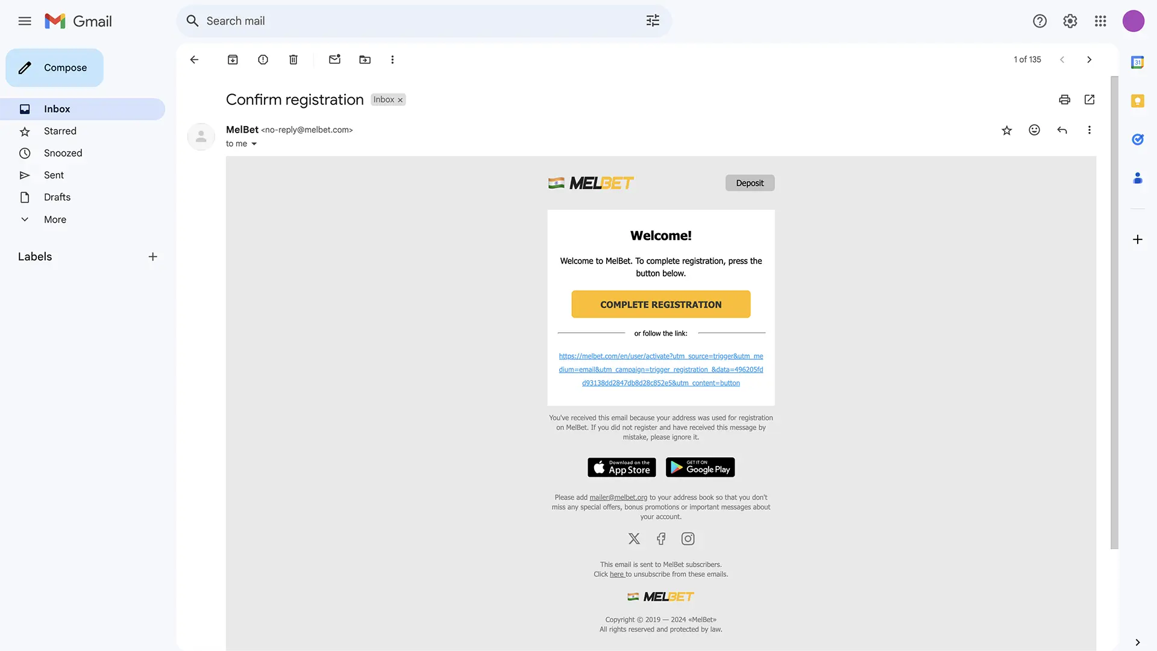
Task: Click the Print email icon
Action: [1063, 99]
